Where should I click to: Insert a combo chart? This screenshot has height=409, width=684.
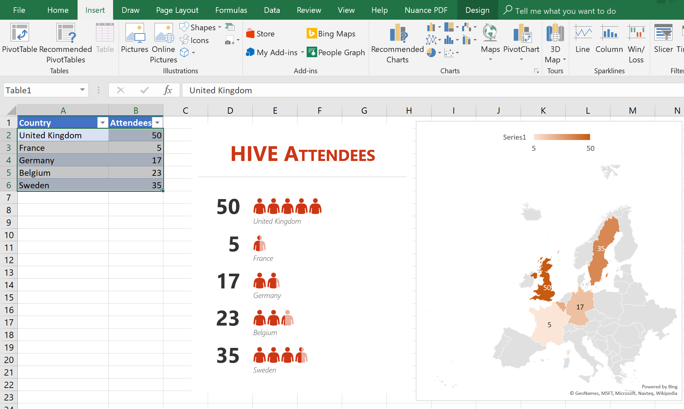tap(466, 40)
